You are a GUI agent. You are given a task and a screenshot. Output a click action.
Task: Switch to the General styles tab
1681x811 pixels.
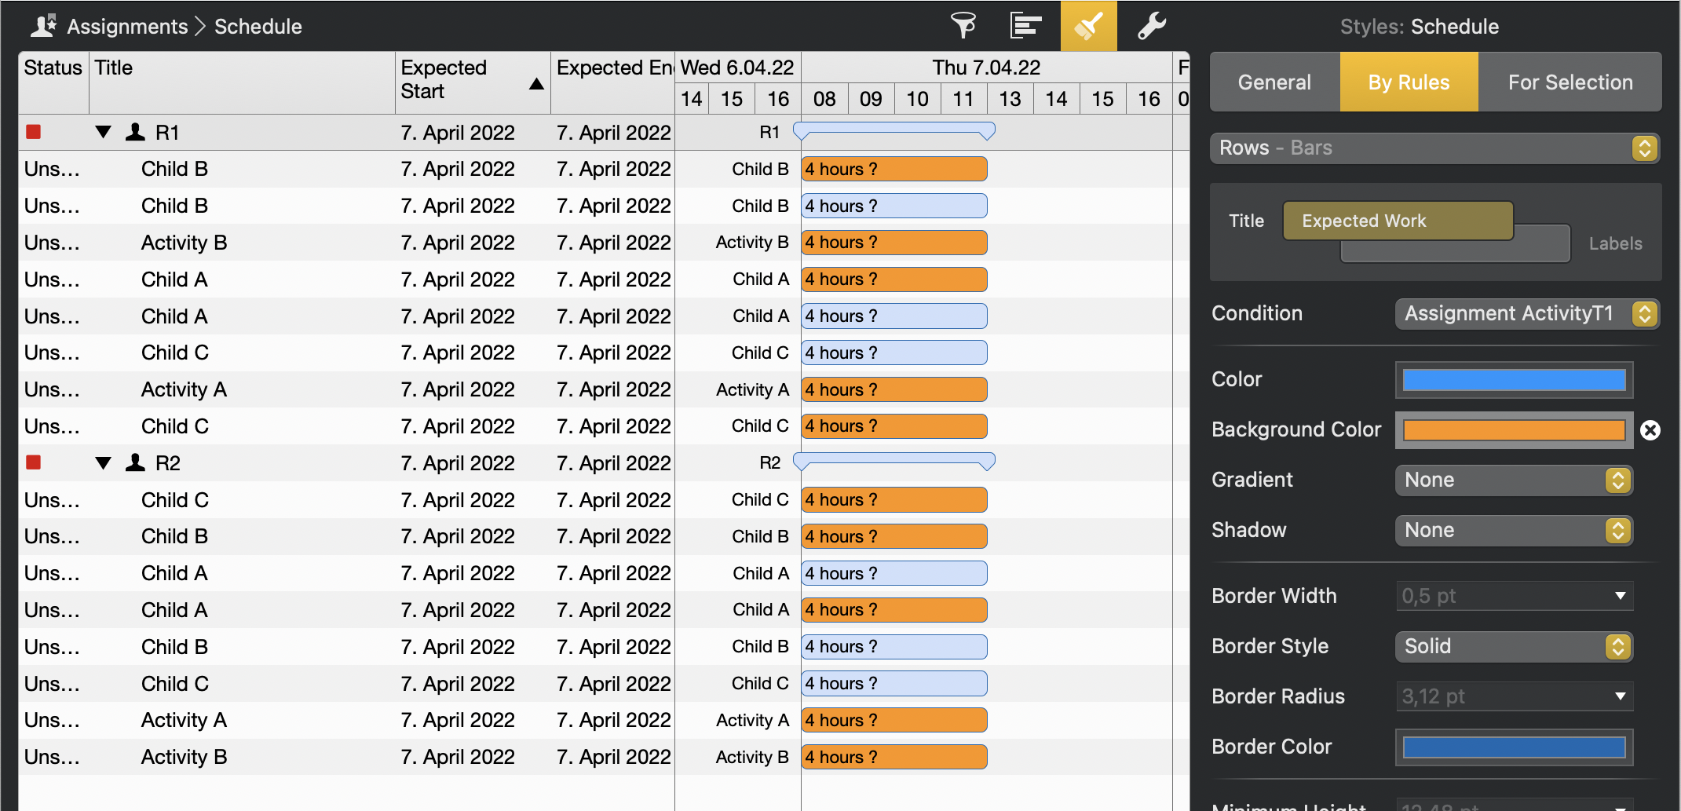coord(1274,82)
